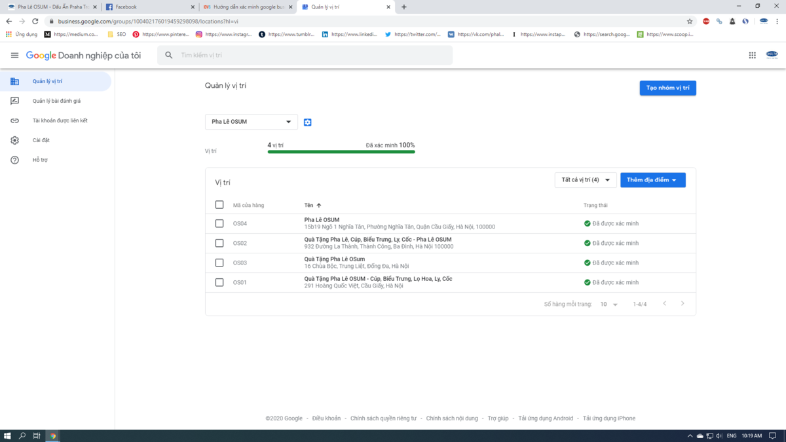Click the Chrome taskbar icon
The height and width of the screenshot is (442, 786).
coord(53,436)
